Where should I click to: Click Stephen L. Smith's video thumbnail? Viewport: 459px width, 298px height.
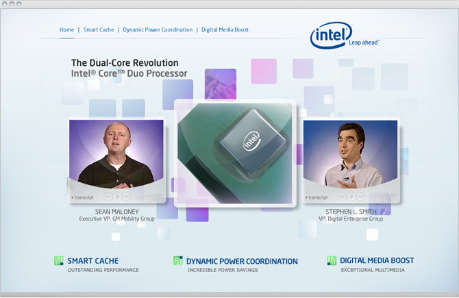[350, 154]
